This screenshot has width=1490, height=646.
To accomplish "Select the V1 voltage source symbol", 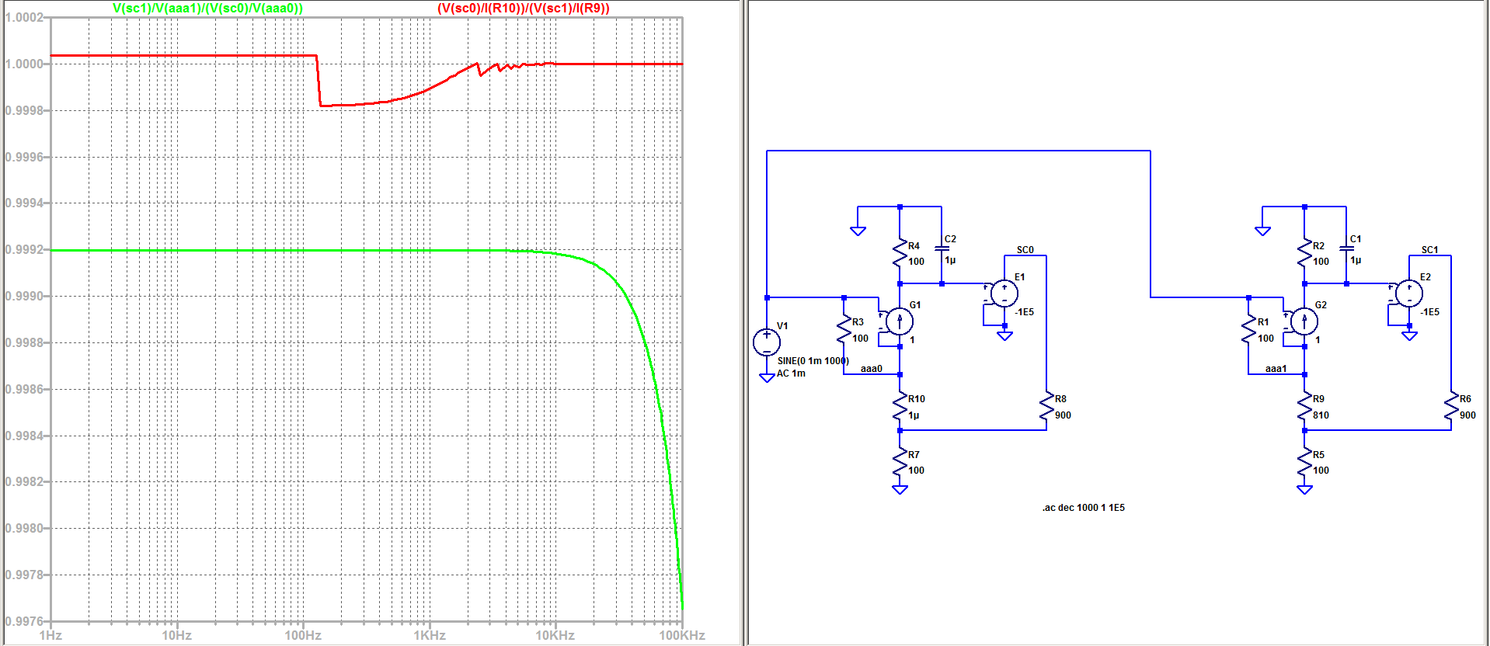I will [x=767, y=342].
